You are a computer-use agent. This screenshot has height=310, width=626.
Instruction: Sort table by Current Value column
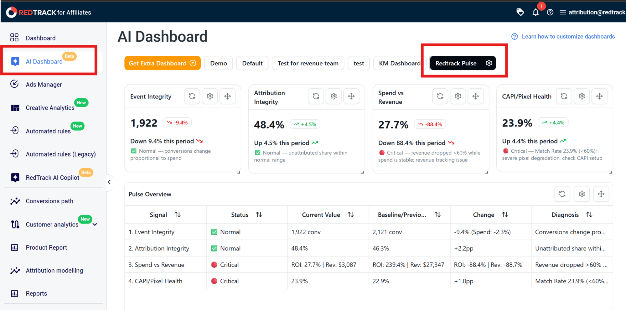coord(351,214)
